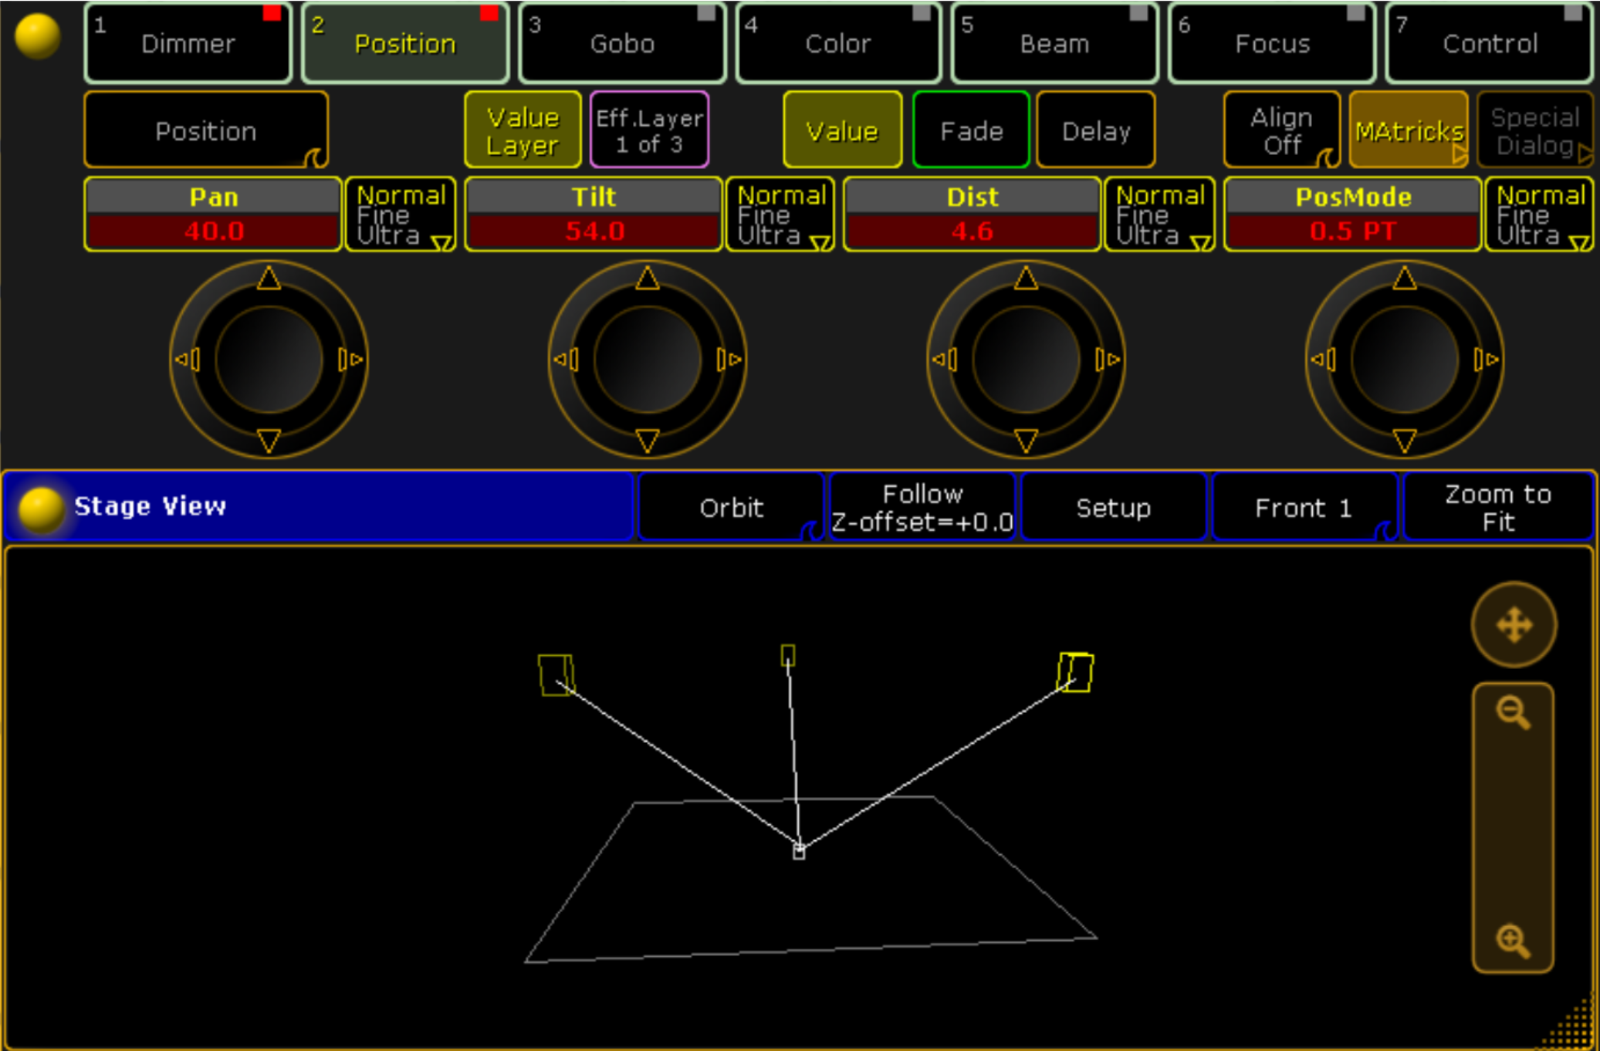Viewport: 1600px width, 1051px height.
Task: Click the zoom out magnifier icon
Action: [1513, 712]
